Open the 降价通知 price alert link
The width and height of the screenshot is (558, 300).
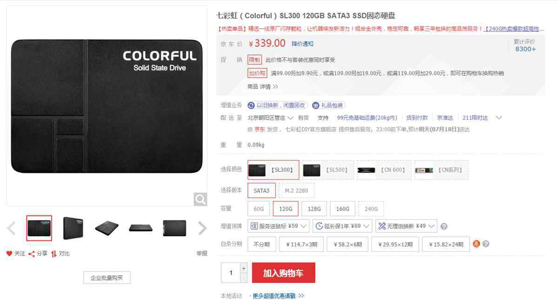pos(303,44)
